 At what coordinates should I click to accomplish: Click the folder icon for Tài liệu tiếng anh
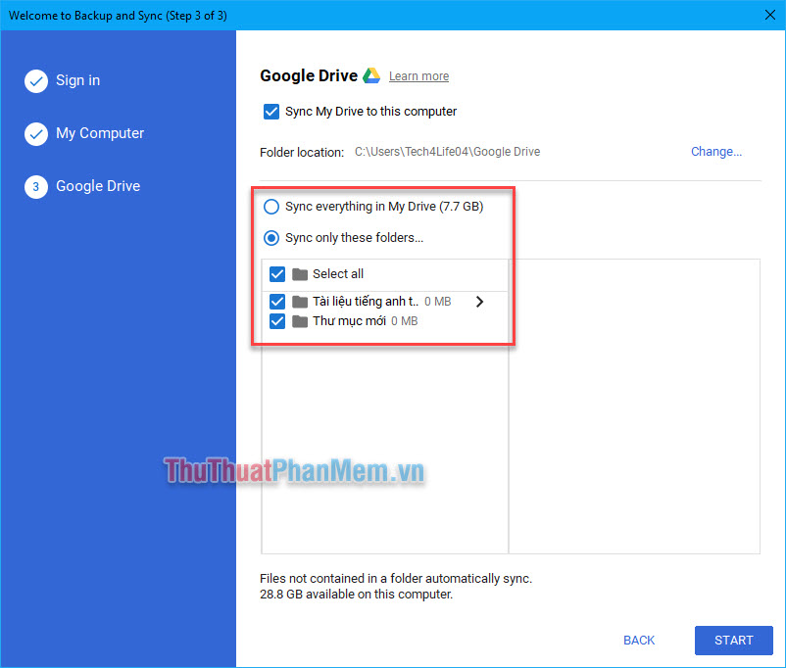(x=298, y=302)
